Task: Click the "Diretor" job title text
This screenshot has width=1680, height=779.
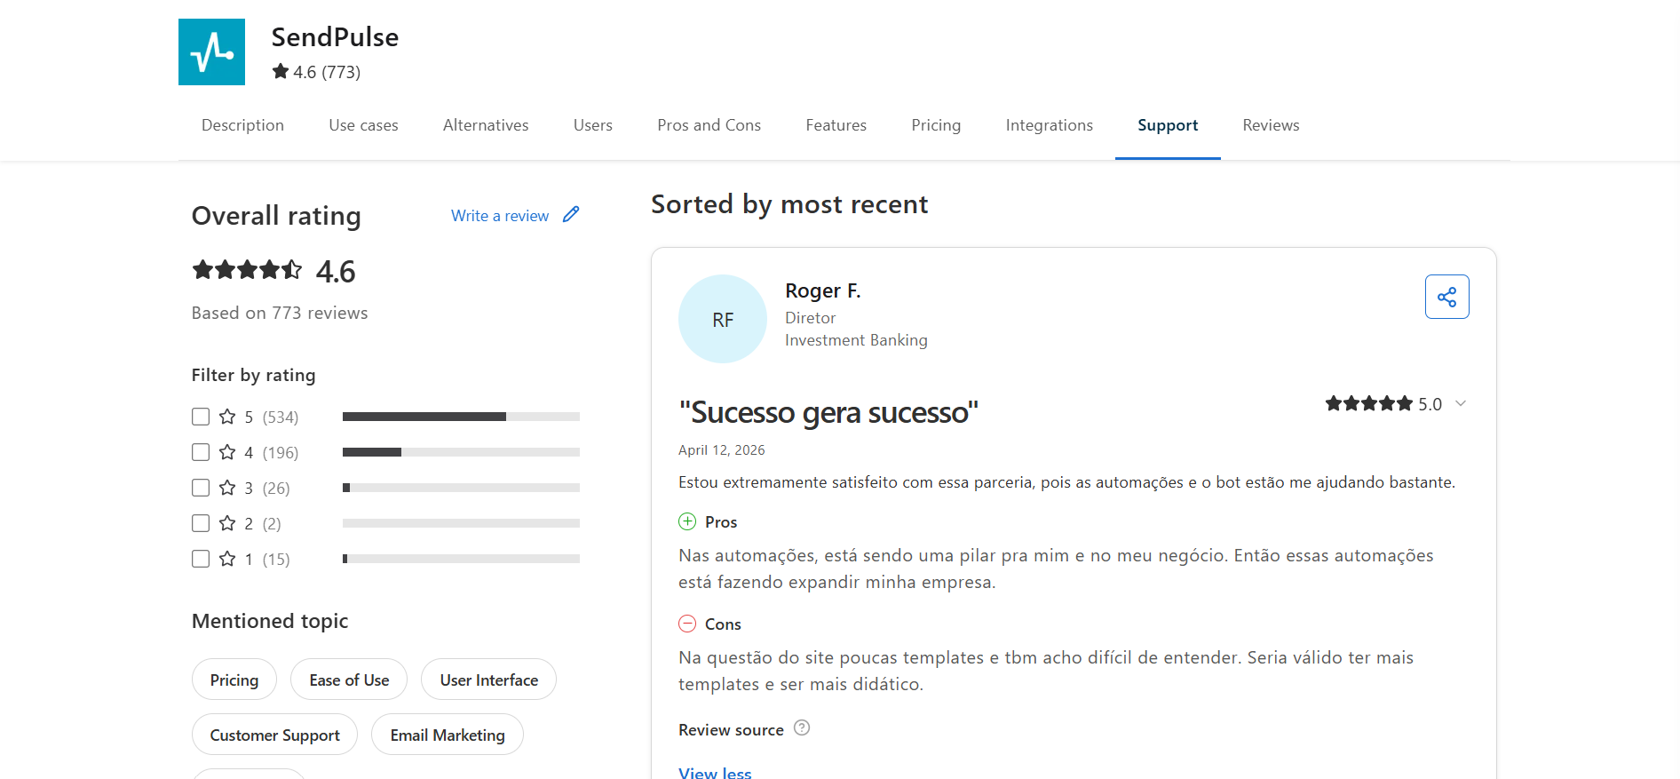Action: (x=810, y=318)
